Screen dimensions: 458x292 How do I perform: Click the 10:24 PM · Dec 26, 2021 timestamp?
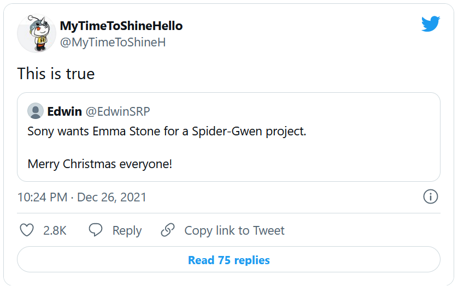pyautogui.click(x=82, y=197)
